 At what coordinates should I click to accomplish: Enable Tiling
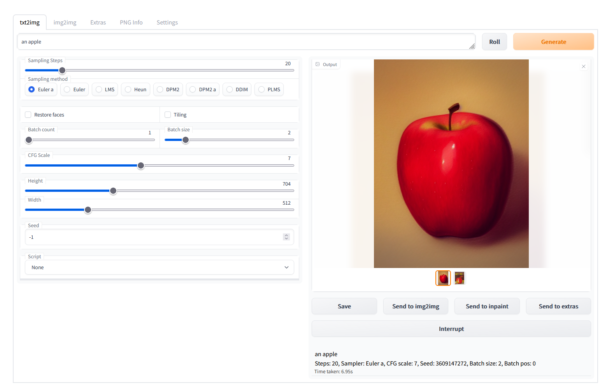point(167,115)
